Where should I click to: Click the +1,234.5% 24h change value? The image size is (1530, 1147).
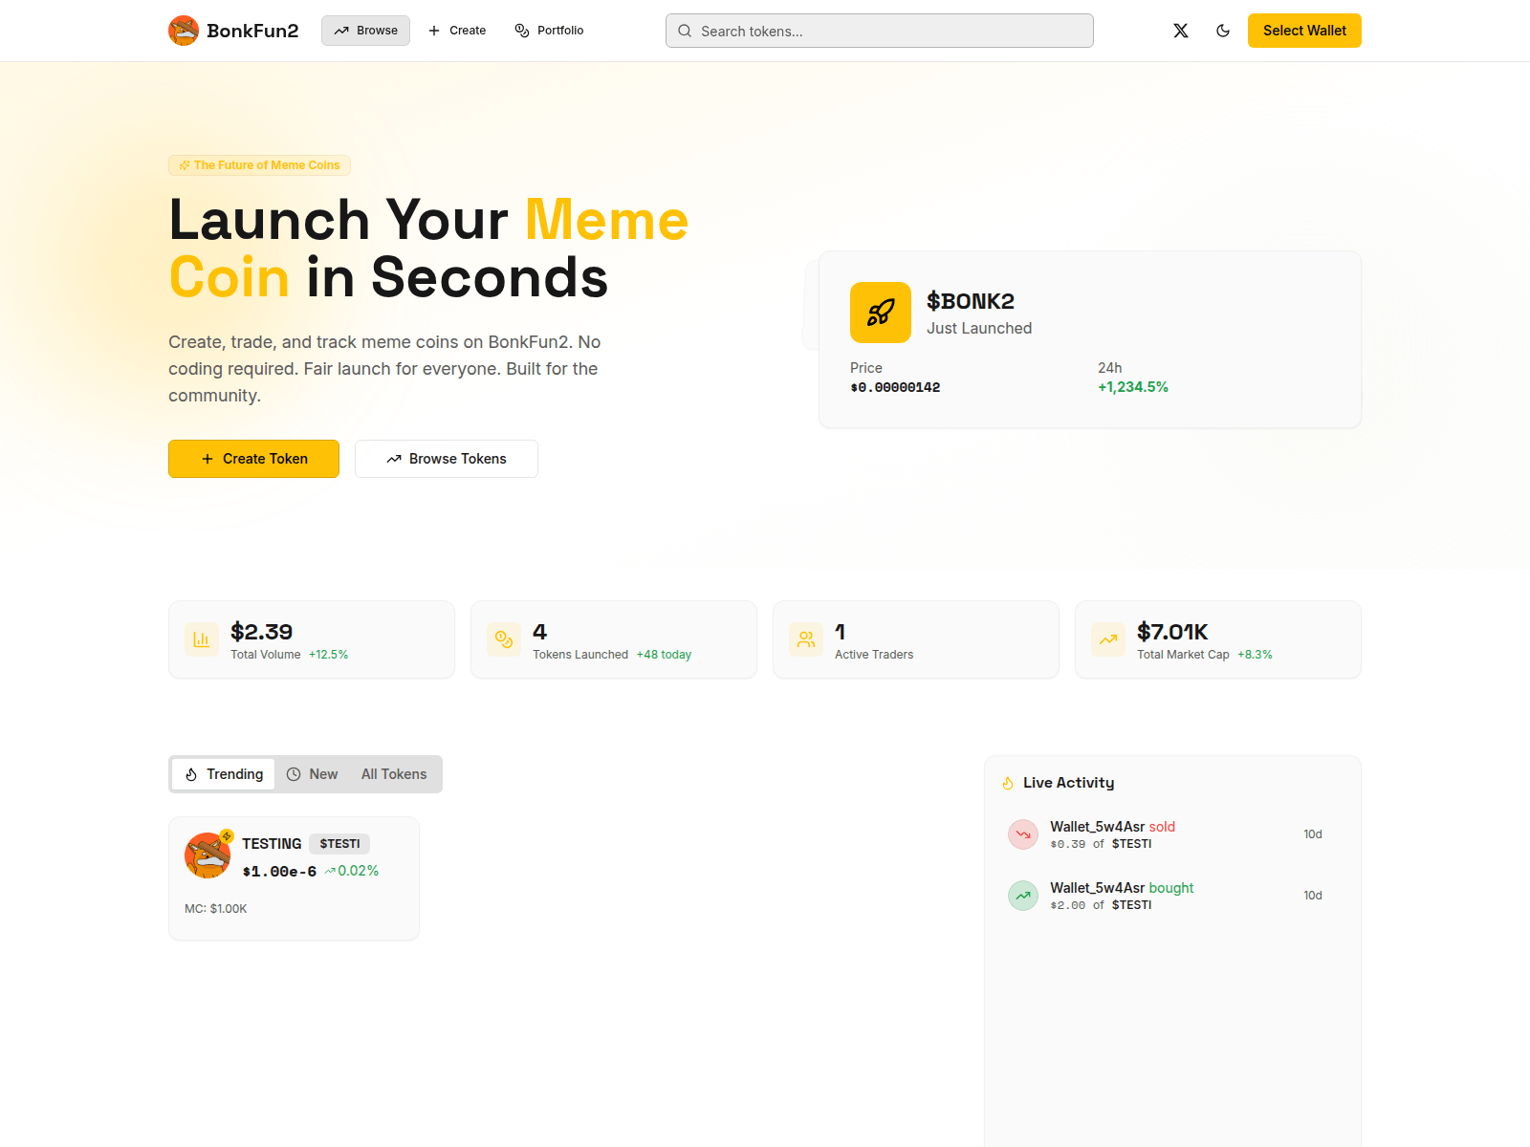click(x=1133, y=387)
